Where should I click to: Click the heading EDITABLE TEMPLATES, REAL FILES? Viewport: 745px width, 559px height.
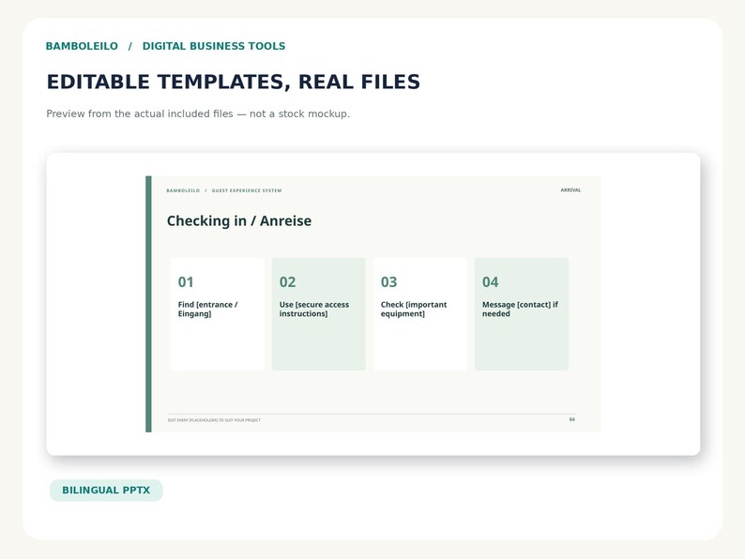tap(233, 82)
